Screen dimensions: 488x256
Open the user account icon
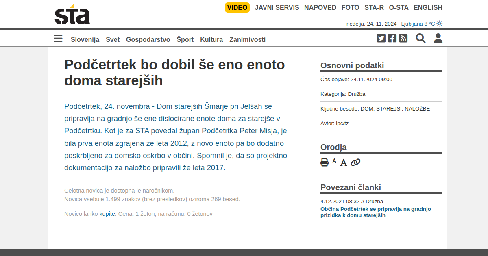(438, 38)
